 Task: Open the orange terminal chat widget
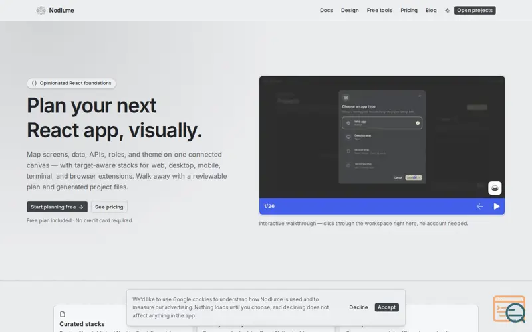click(509, 309)
